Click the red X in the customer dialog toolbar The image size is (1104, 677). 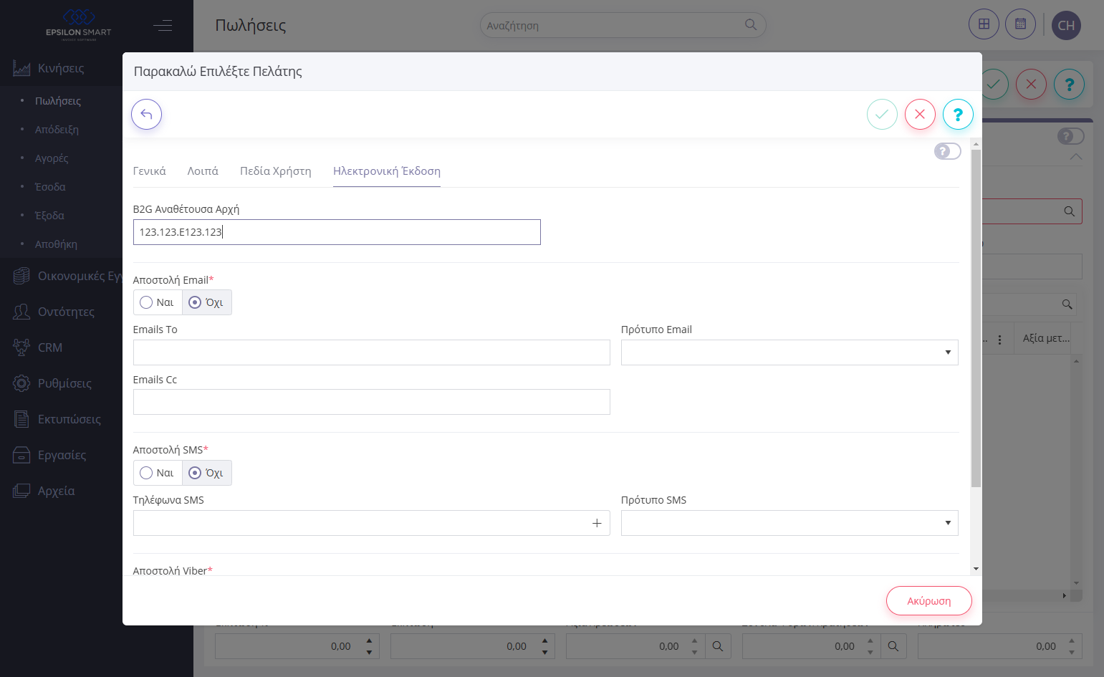[920, 114]
